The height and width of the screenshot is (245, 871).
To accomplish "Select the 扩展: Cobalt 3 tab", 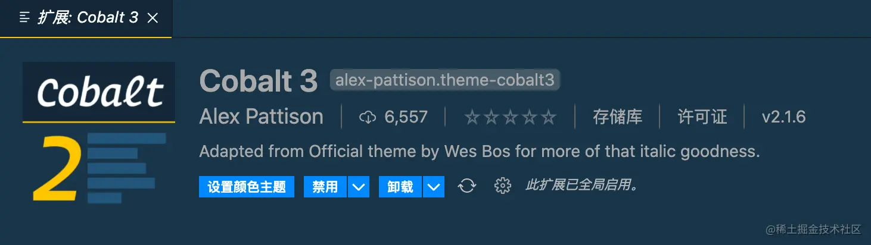I will tap(88, 18).
